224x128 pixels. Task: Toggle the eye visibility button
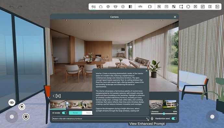[x=12, y=102]
